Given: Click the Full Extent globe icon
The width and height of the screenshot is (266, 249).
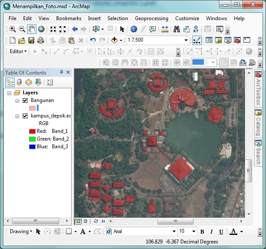Looking at the screenshot, I should [x=41, y=29].
